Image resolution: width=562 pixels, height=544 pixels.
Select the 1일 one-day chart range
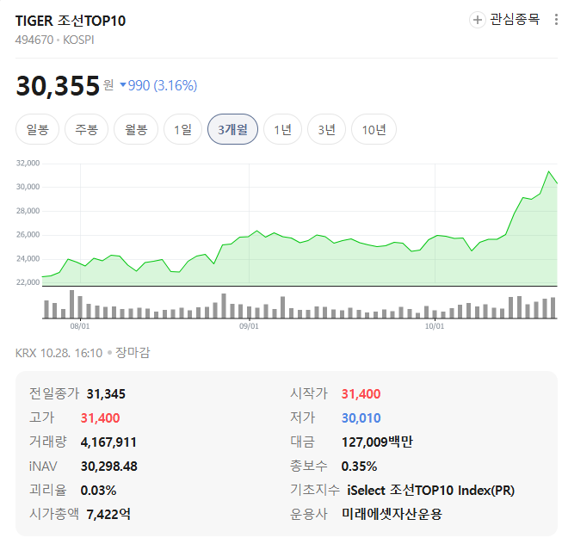pyautogui.click(x=182, y=129)
